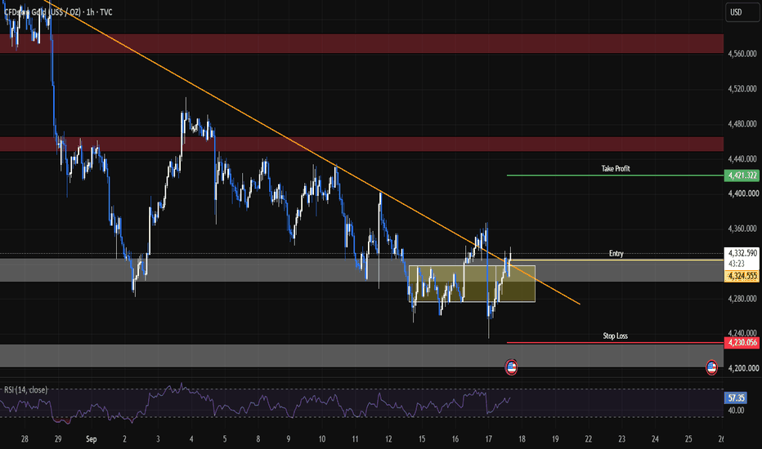Click the current price label 4,332.590
Screen dimensions: 762x449
click(742, 253)
